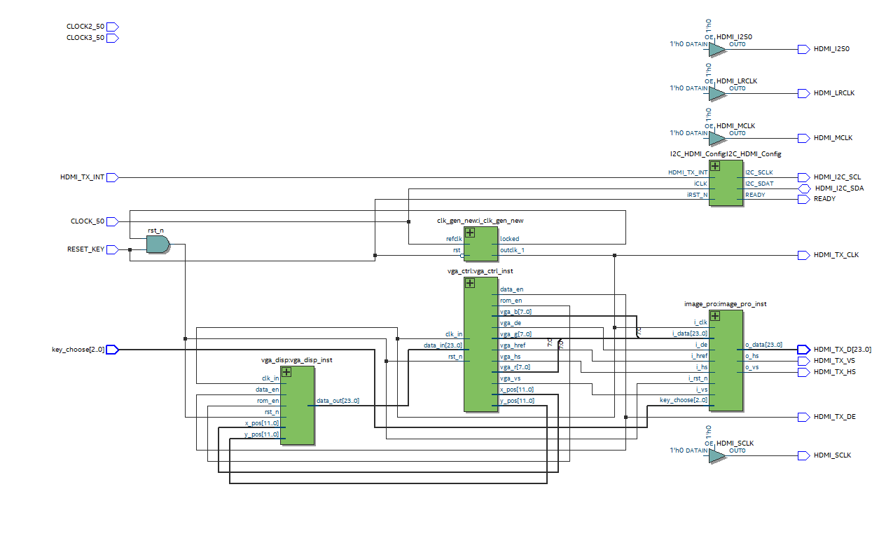The height and width of the screenshot is (543, 893).
Task: Select the CLOCK3_50 input pin symbol
Action: pos(113,38)
